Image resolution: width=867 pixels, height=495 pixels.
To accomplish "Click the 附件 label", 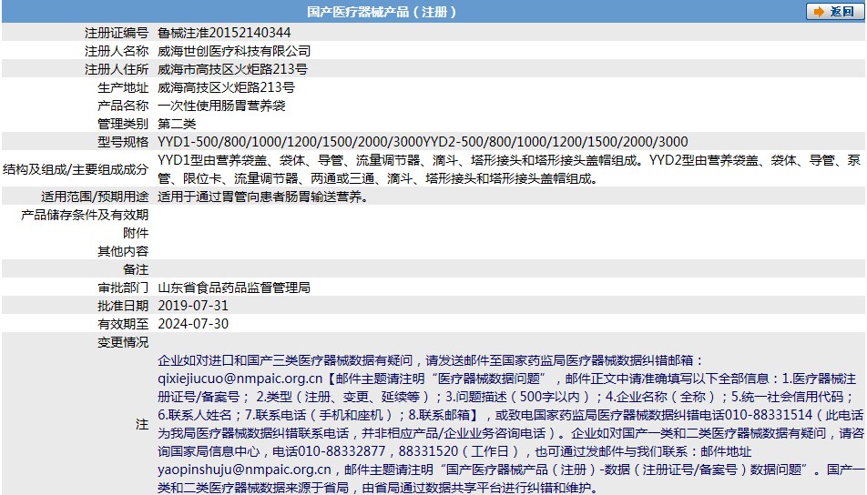I will [x=136, y=233].
